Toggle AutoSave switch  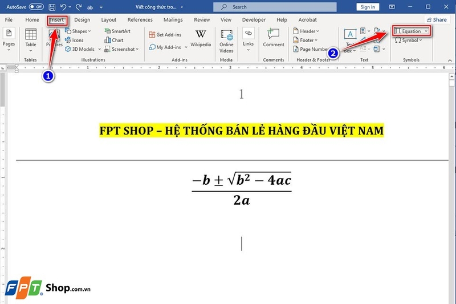(x=36, y=7)
